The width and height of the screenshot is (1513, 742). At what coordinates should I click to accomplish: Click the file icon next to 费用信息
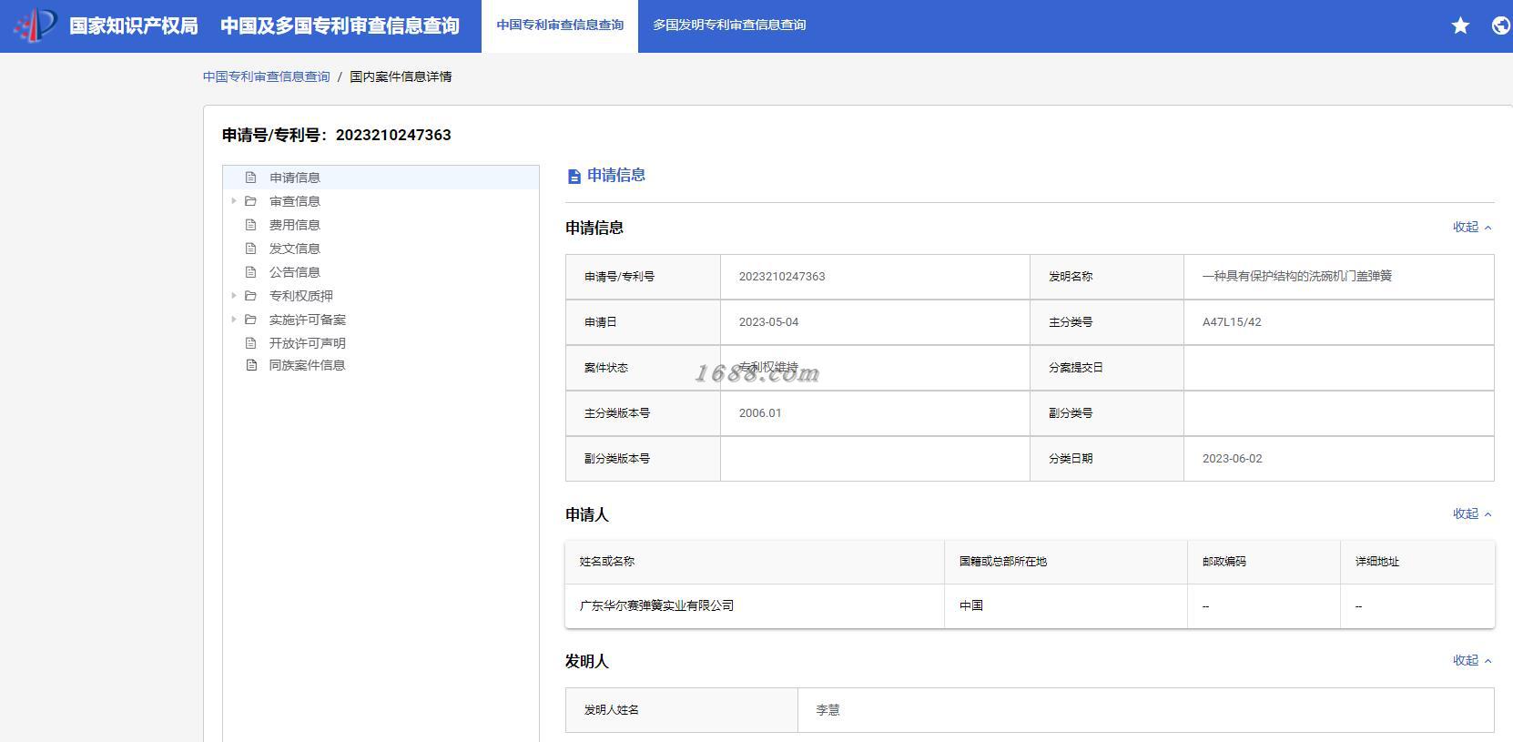pos(251,225)
